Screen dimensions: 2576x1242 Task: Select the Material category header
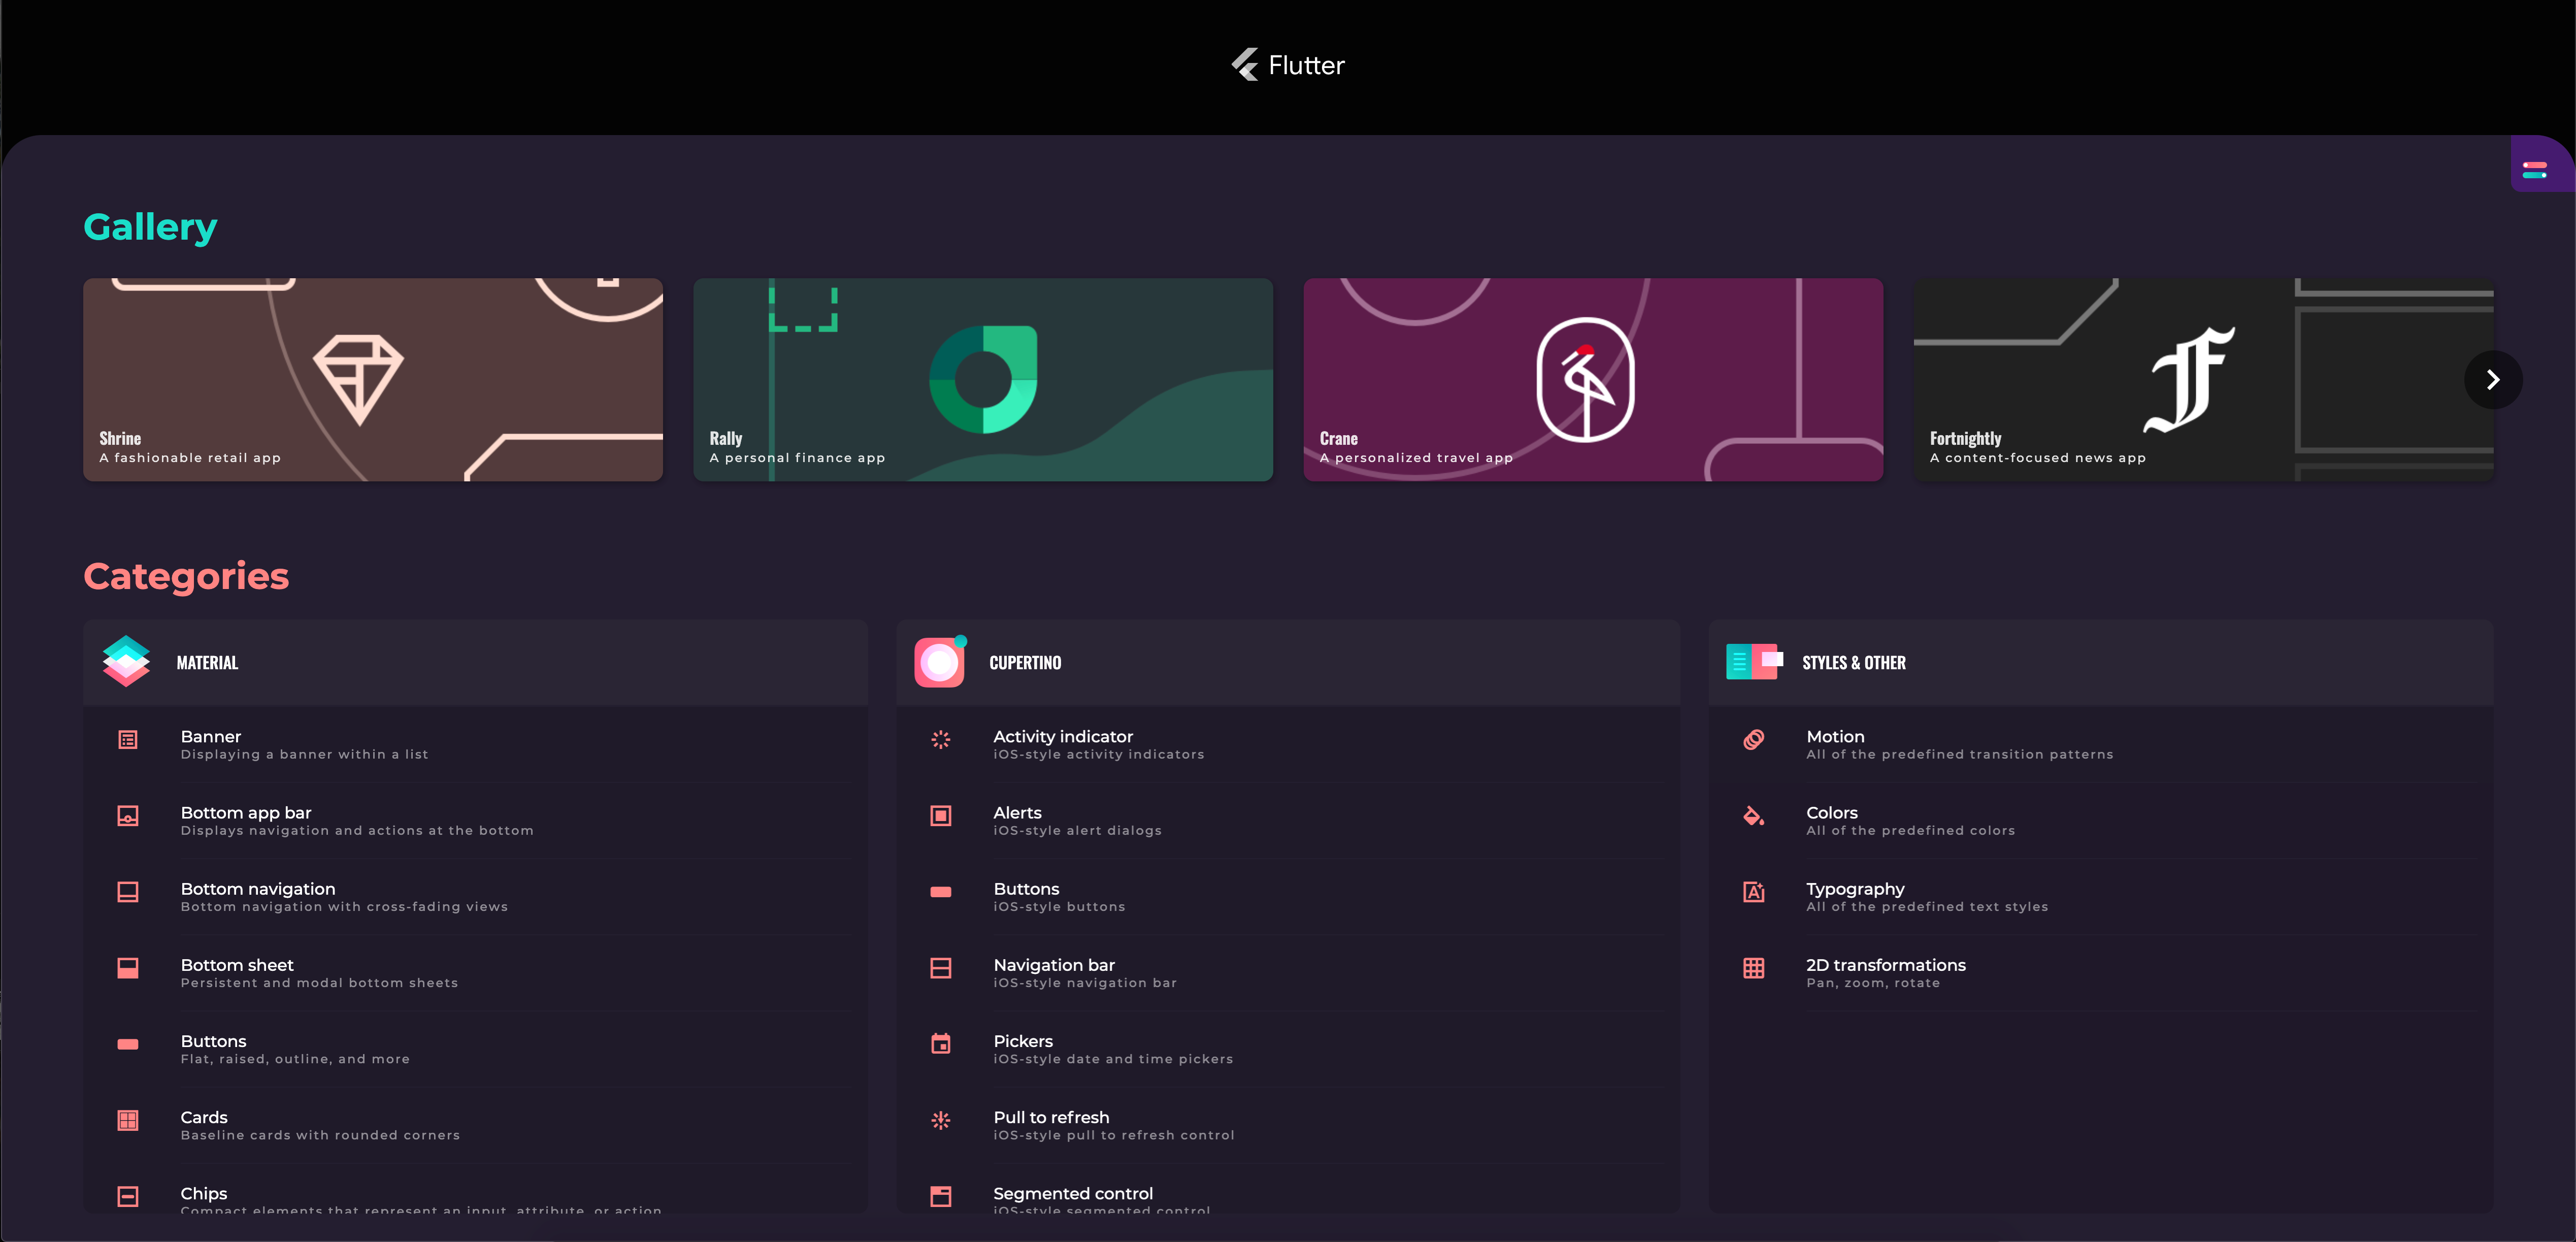tap(475, 662)
